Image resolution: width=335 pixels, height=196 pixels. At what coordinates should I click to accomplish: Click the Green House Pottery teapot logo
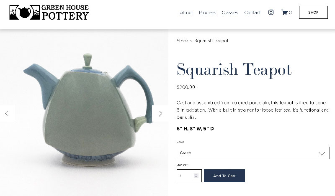(25, 13)
